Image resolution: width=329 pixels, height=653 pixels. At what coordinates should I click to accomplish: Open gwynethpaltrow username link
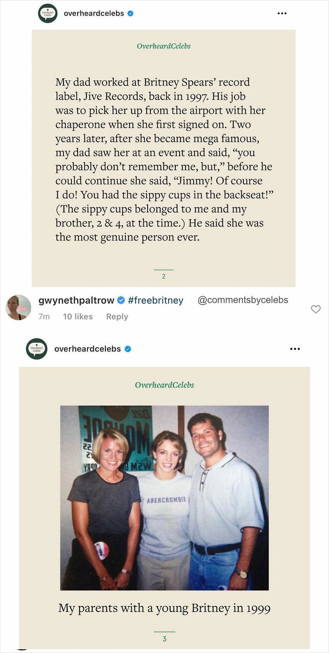(76, 300)
